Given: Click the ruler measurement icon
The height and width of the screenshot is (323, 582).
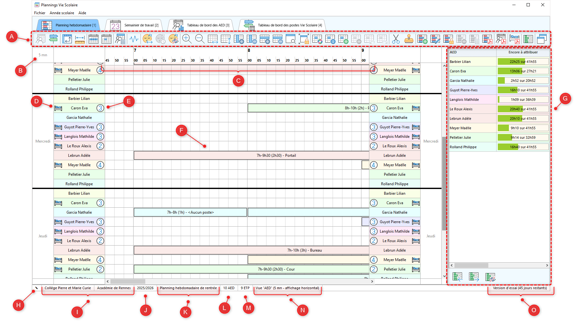Looking at the screenshot, I should coord(80,39).
